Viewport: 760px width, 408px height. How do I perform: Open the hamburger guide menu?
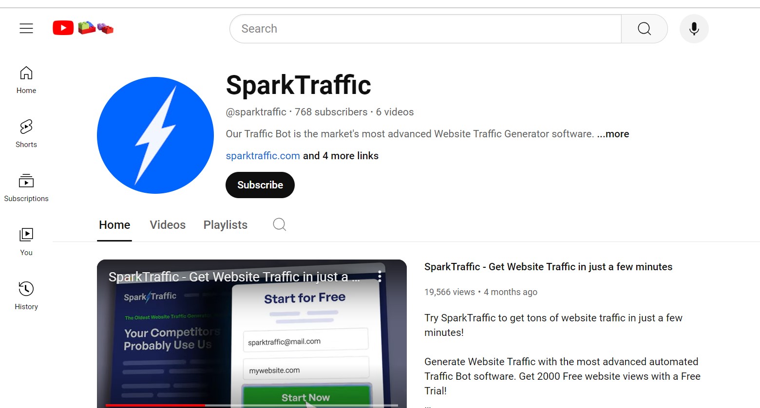click(26, 29)
